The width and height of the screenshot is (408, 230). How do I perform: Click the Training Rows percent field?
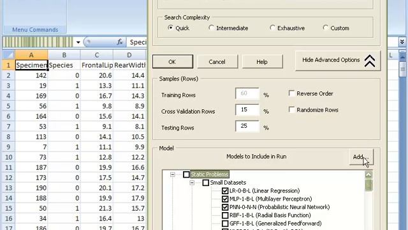pyautogui.click(x=247, y=93)
